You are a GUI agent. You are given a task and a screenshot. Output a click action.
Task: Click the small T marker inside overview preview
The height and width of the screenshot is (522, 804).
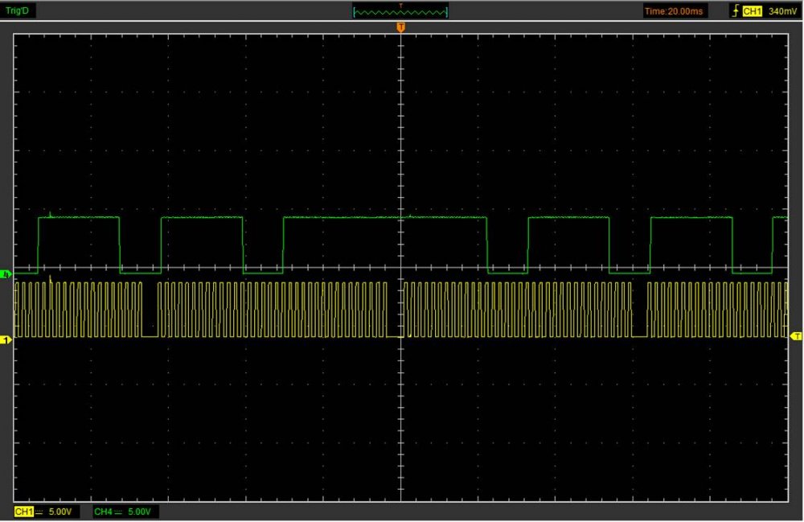tap(400, 6)
